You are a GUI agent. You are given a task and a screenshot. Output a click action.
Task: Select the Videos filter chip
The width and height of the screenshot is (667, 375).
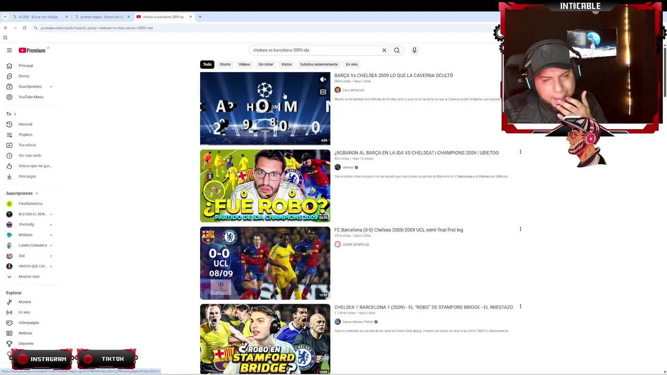tap(244, 65)
